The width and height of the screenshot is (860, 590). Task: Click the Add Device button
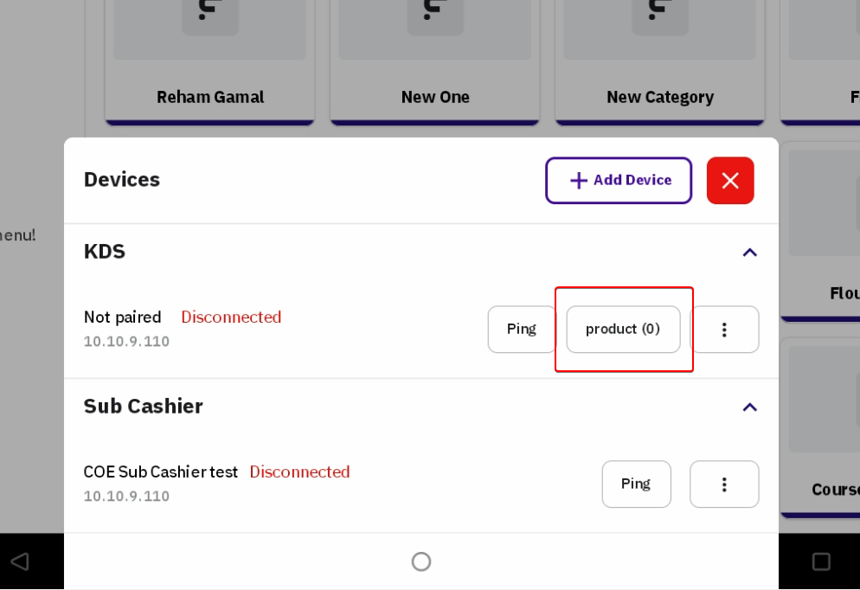click(x=619, y=180)
